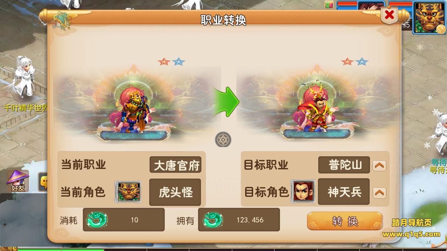Viewport: 447px width, 251px height.
Task: Close the 职业转换 dialog
Action: click(389, 15)
